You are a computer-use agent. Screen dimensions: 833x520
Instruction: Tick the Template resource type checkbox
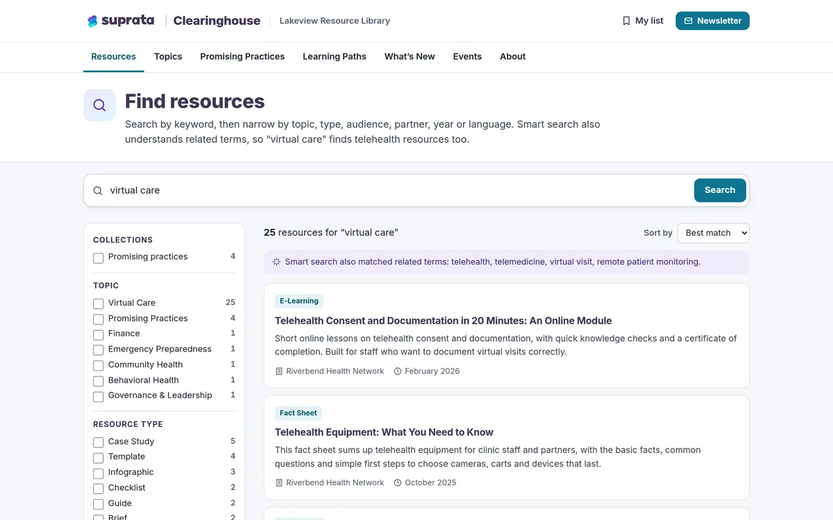click(x=99, y=458)
